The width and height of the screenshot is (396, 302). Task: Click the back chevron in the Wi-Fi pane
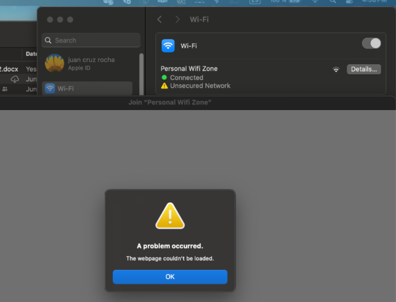click(x=160, y=19)
